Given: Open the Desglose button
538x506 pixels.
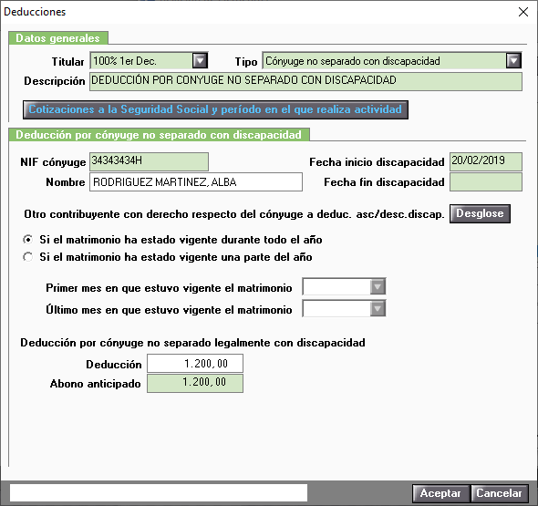Looking at the screenshot, I should pyautogui.click(x=480, y=213).
